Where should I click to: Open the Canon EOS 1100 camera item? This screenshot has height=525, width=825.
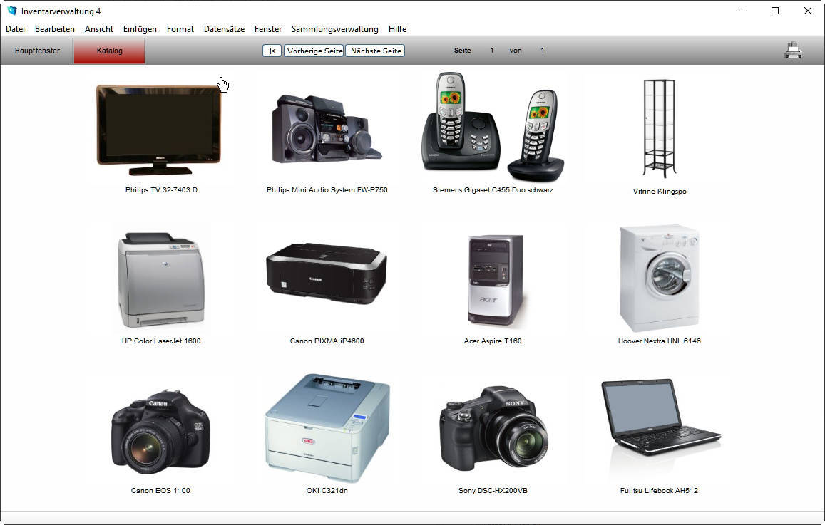160,431
